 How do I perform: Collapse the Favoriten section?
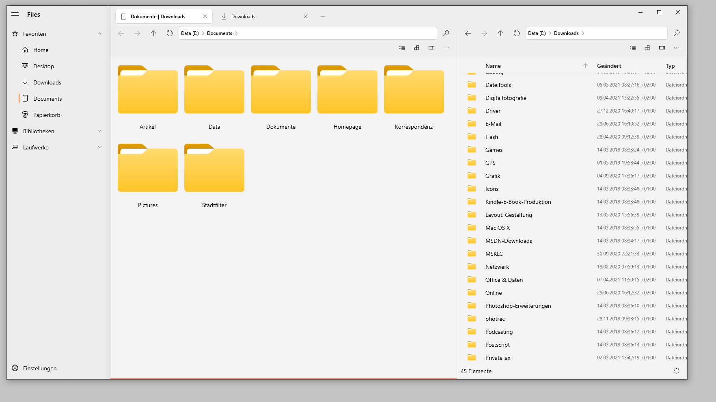tap(100, 34)
